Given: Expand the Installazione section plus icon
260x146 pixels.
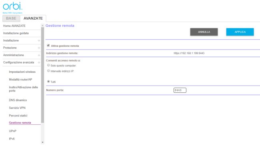Looking at the screenshot, I should pos(39,41).
